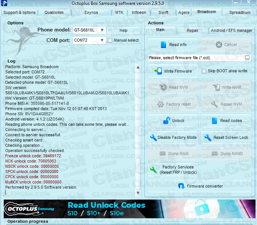Open the Main actions tab

point(160,30)
